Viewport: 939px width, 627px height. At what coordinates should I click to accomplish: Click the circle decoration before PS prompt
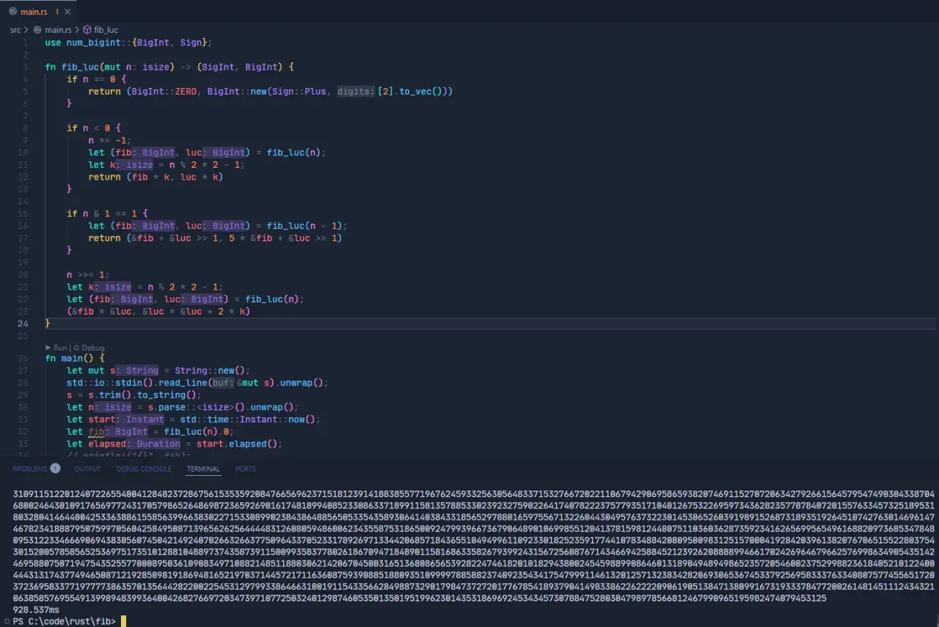coord(6,621)
